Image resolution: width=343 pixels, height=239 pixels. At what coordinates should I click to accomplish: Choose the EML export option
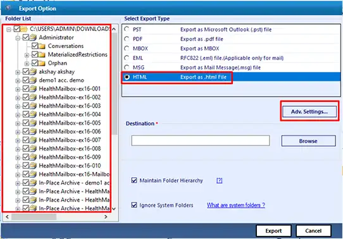127,58
